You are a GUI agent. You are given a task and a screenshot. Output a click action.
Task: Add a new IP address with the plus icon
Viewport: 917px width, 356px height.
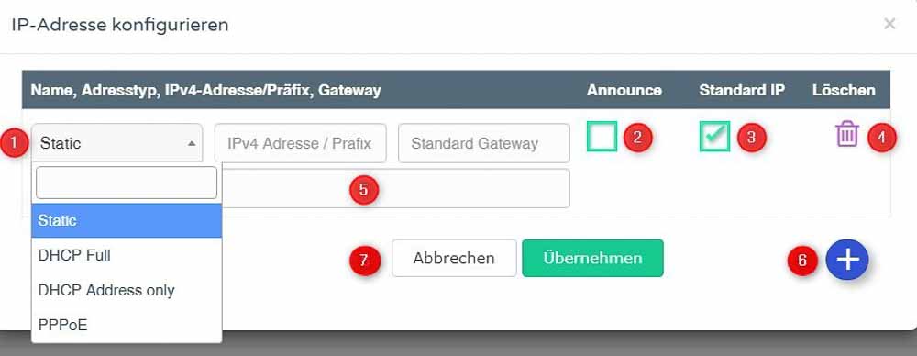click(x=847, y=259)
